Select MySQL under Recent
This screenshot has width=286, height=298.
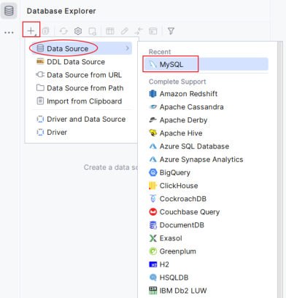(206, 64)
